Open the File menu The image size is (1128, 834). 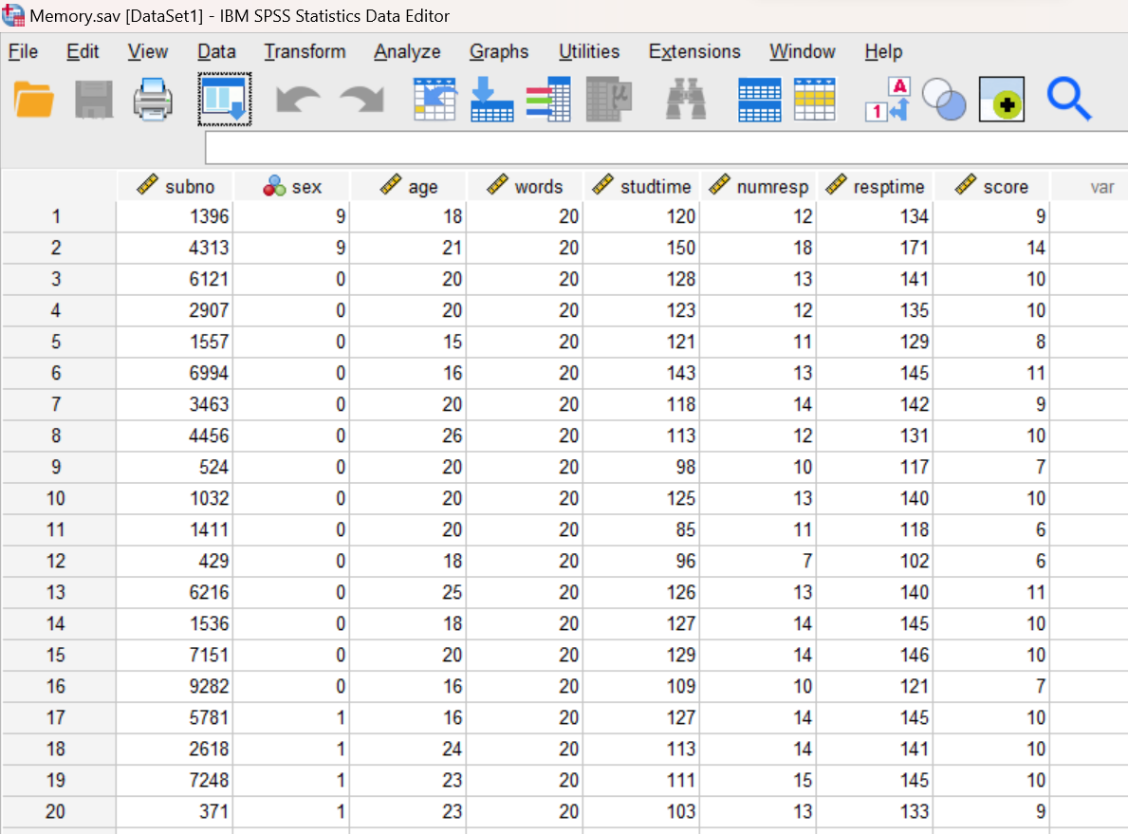(x=23, y=52)
